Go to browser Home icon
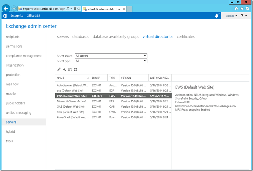 pyautogui.click(x=237, y=9)
